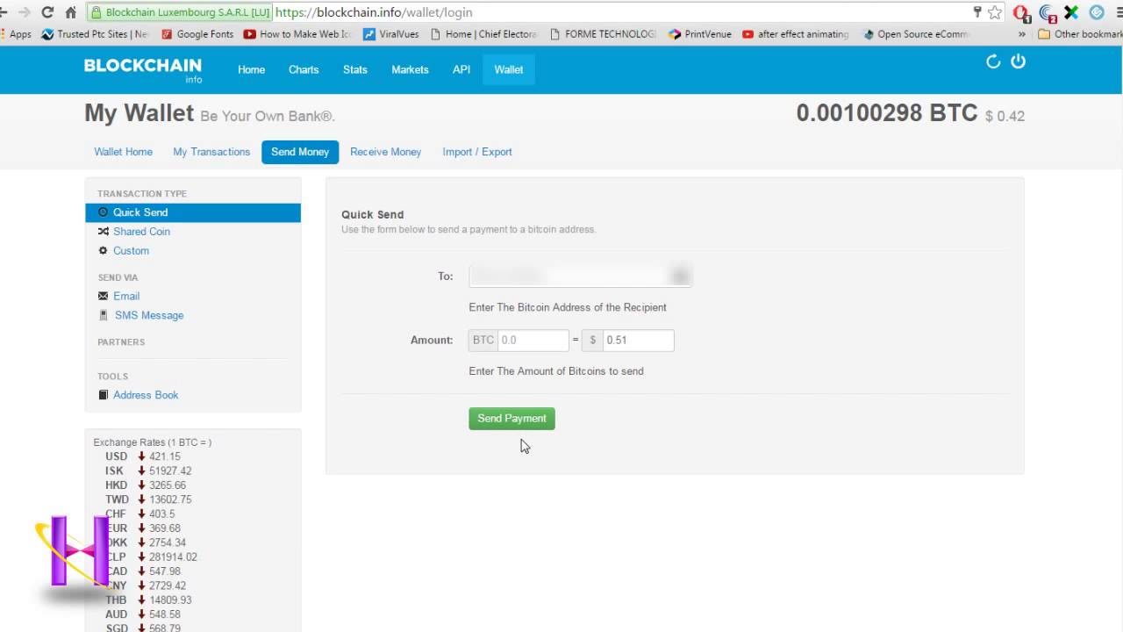Open Trusted Ptc Sites bookmark
Viewport: 1123px width, 632px height.
(x=96, y=34)
